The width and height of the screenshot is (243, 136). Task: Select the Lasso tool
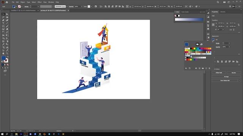[x=7, y=17]
